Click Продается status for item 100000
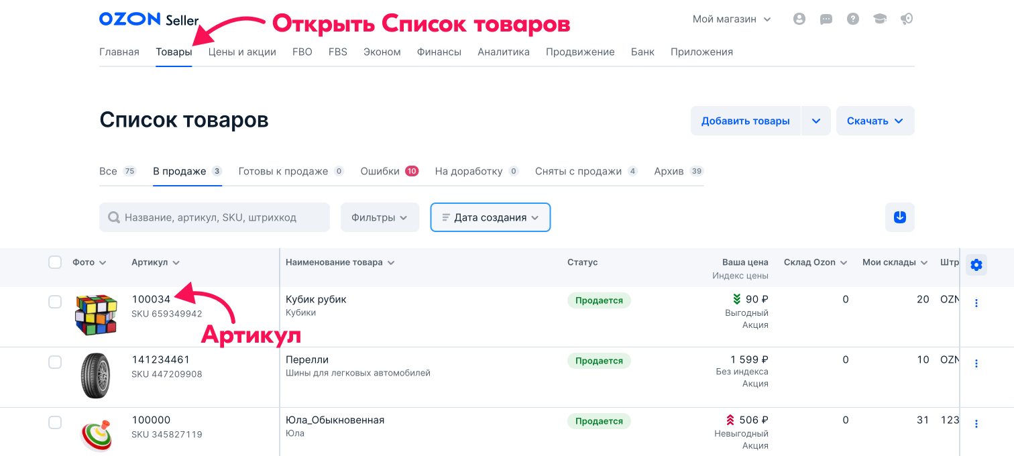Viewport: 1014px width, 456px height. [599, 421]
